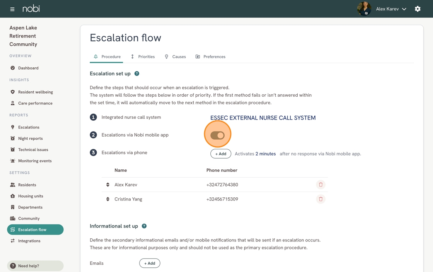Toggle Escalations via Nobi mobile app switch
Screen dimensions: 433x272
217,135
